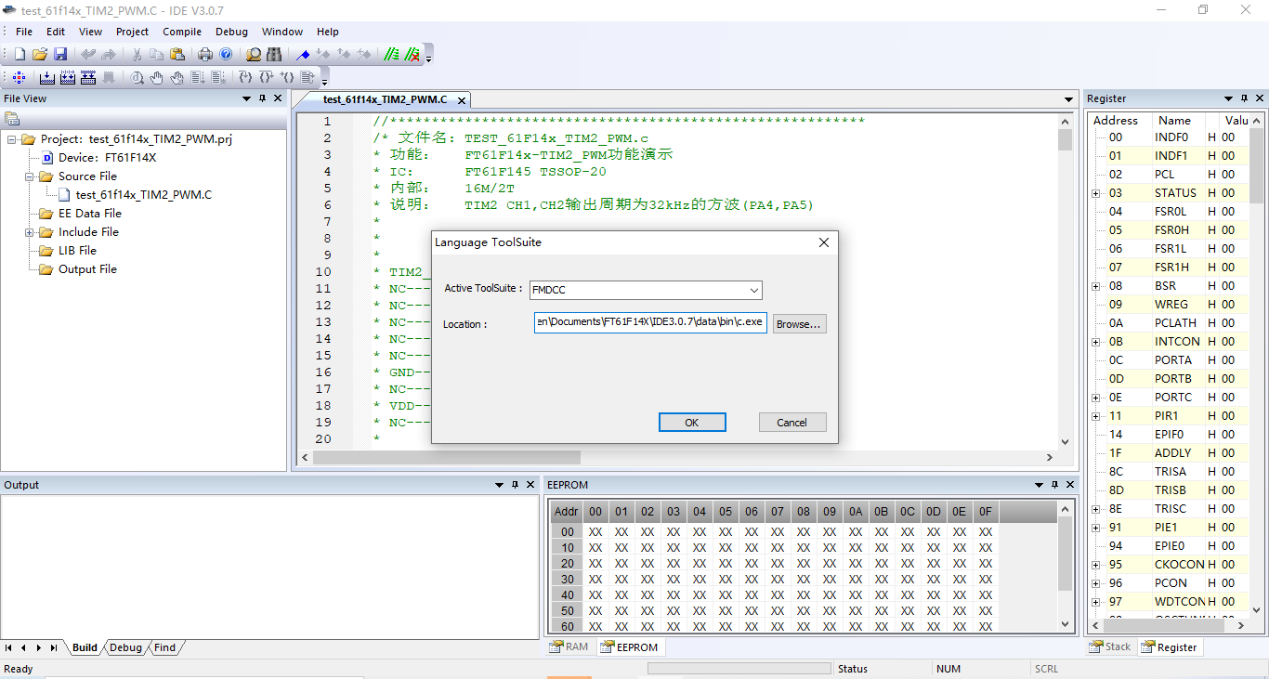Select Device: FT61F14X tree item
The height and width of the screenshot is (679, 1269).
107,158
